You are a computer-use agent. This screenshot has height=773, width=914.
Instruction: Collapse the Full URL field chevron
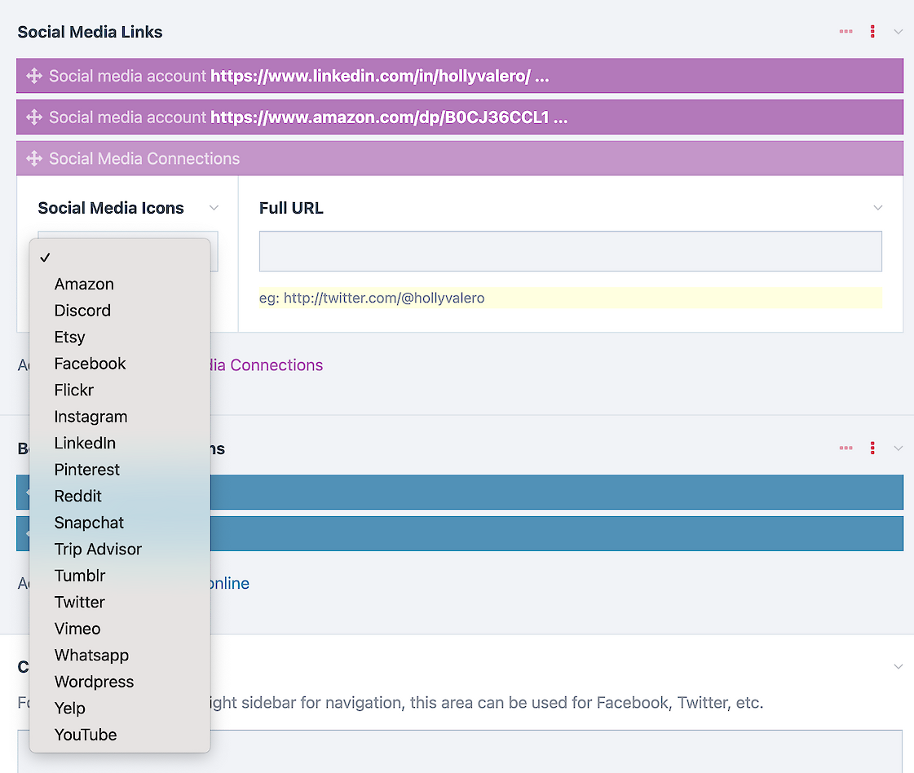[x=878, y=208]
